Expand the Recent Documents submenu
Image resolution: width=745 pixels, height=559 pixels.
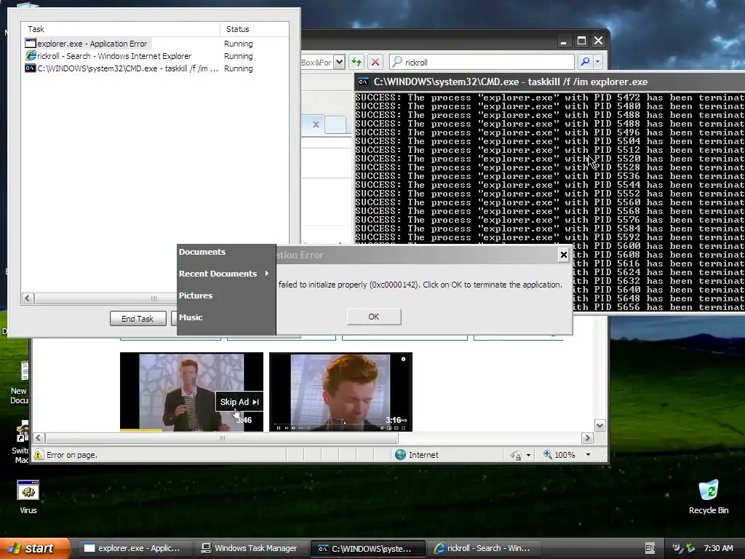(x=223, y=274)
